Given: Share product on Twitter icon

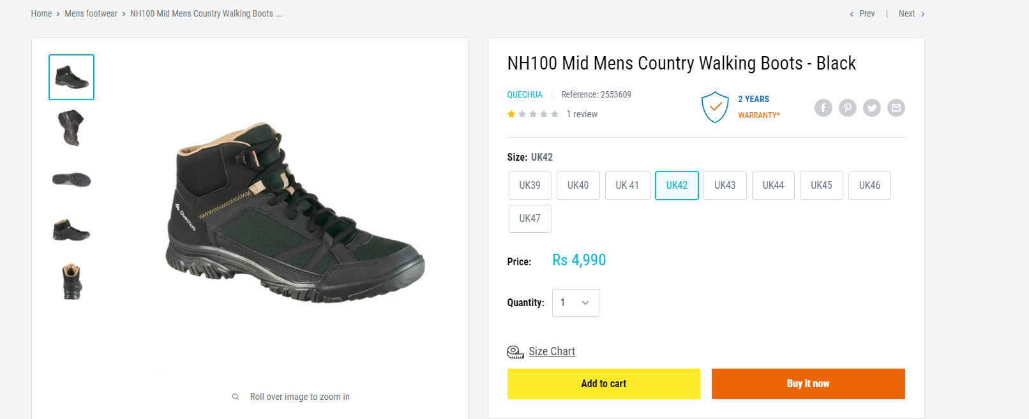Looking at the screenshot, I should tap(871, 108).
